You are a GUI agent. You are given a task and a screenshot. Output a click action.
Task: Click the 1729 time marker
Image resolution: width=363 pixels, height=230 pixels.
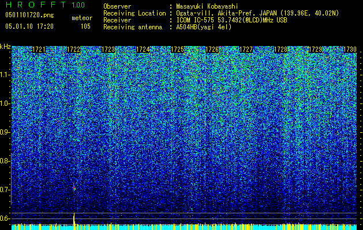(316, 49)
